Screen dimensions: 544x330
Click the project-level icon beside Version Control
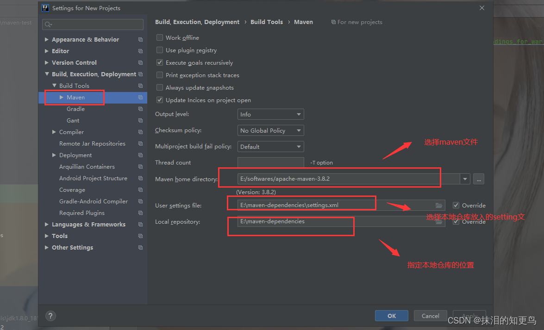pos(140,63)
